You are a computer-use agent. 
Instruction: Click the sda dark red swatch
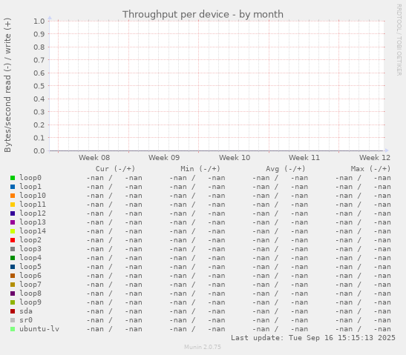tap(13, 311)
